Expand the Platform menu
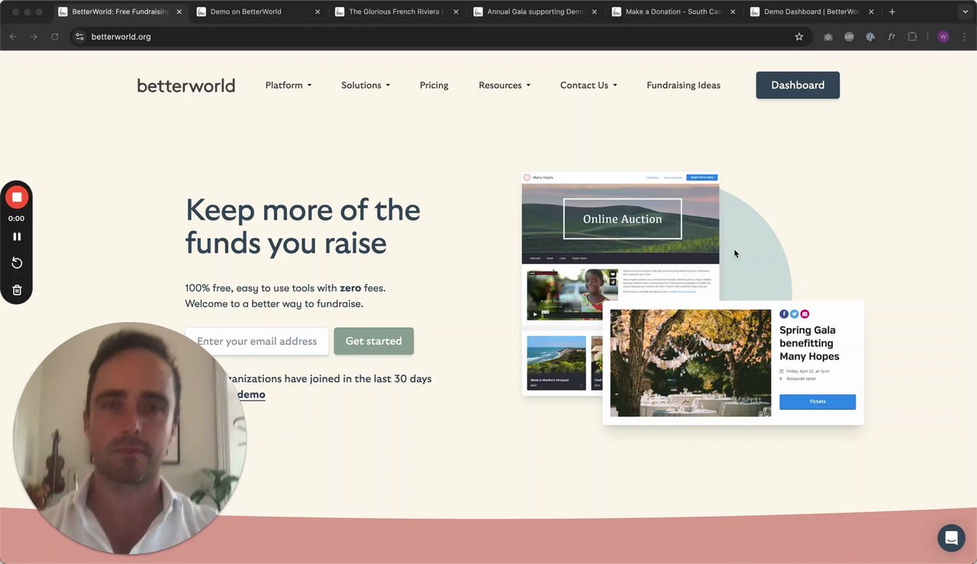Screen dimensions: 977x564 (x=289, y=85)
